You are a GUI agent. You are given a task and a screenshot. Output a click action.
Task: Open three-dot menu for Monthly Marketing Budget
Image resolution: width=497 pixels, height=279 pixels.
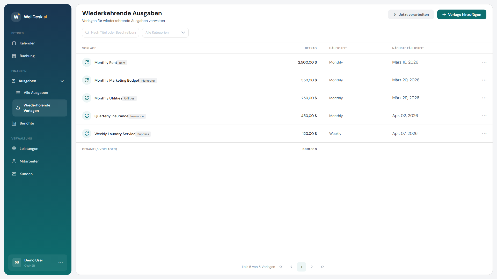484,80
